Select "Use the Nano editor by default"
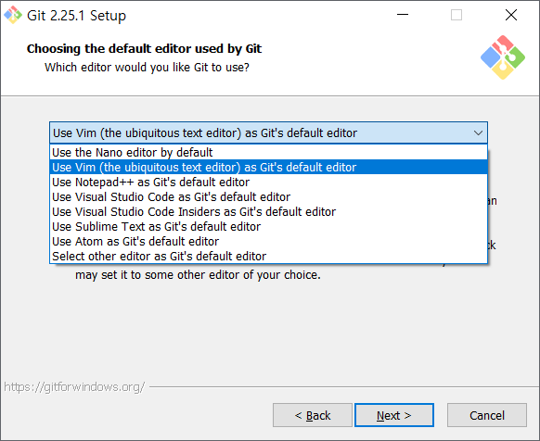 269,152
